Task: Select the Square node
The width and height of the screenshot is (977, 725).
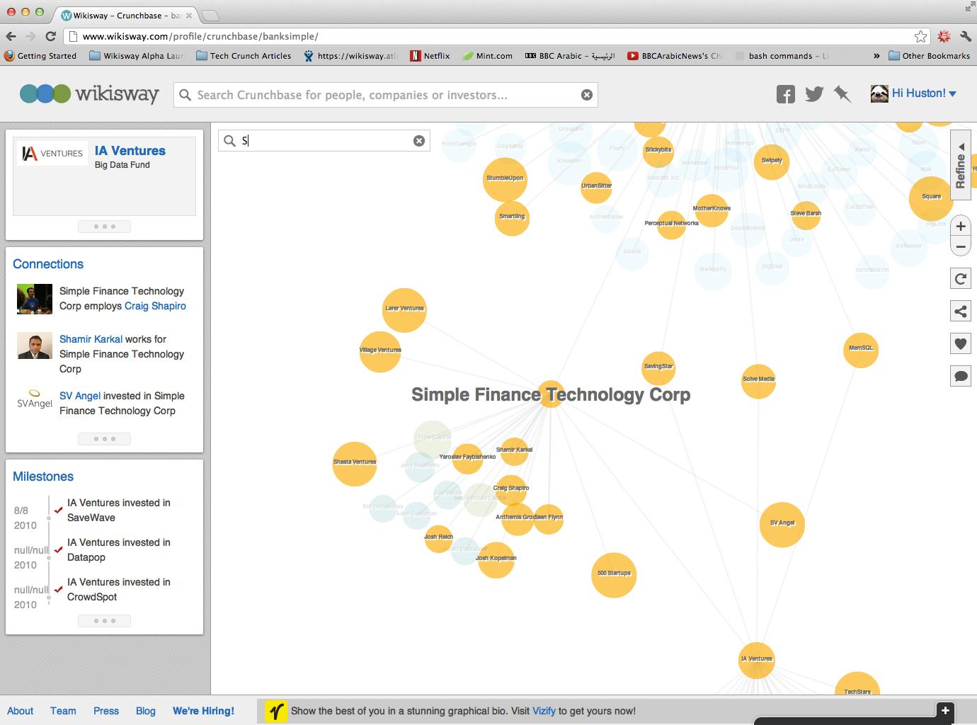Action: tap(931, 198)
